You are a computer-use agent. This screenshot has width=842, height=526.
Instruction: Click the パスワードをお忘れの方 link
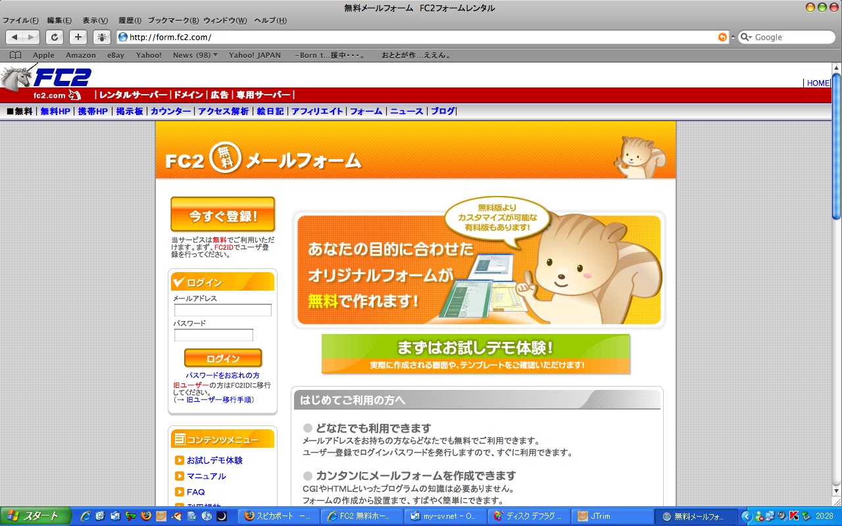tap(222, 375)
